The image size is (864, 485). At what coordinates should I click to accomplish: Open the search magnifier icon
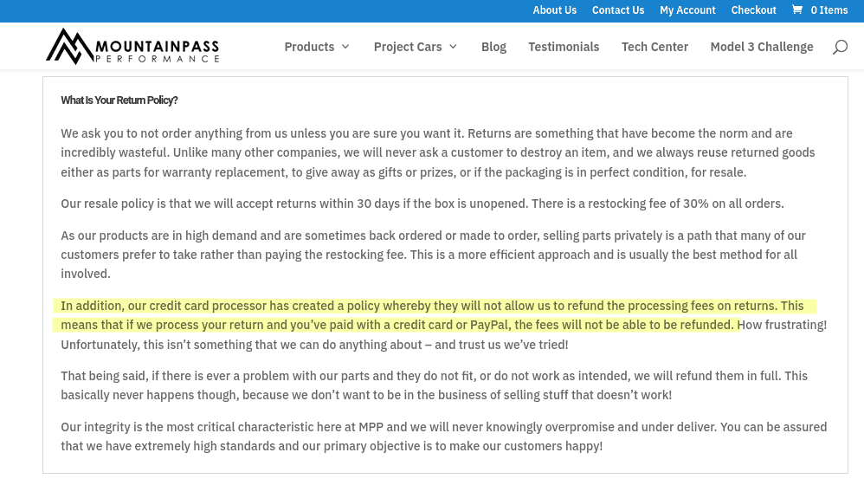[x=840, y=47]
